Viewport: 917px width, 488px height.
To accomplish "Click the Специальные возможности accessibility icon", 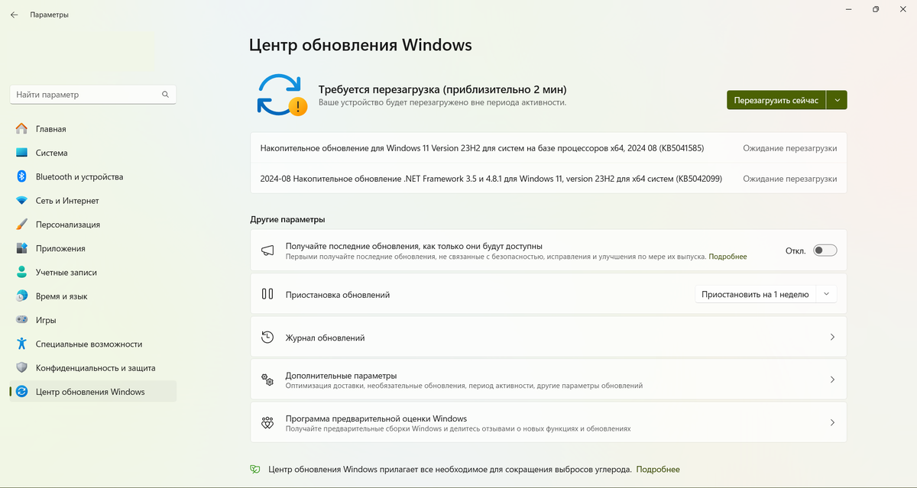I will click(x=21, y=344).
